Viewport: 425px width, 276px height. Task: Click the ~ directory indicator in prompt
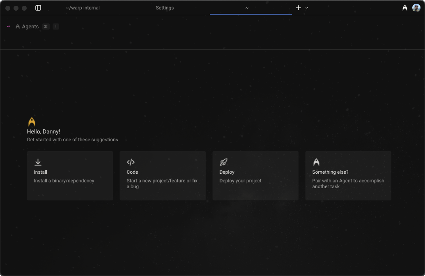click(x=9, y=27)
